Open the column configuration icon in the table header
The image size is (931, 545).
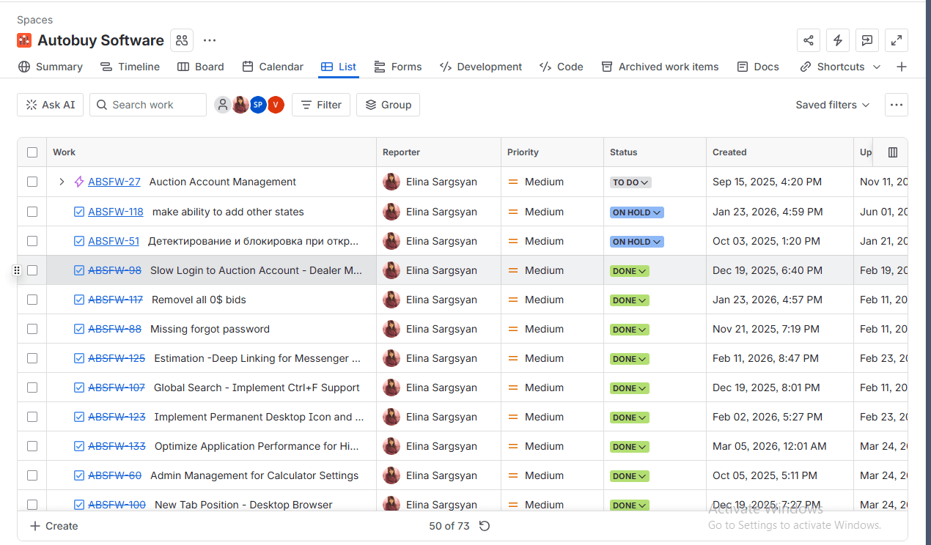click(893, 152)
